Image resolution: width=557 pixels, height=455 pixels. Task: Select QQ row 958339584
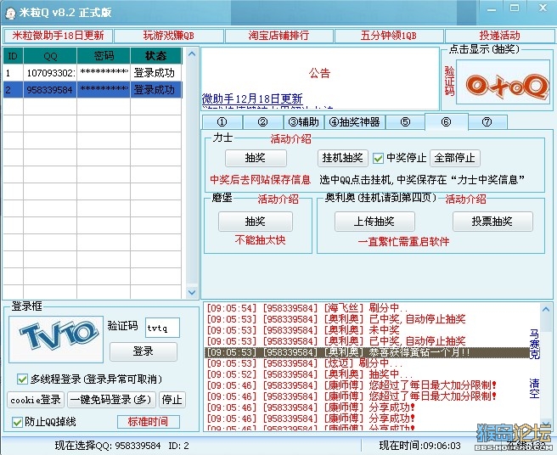coord(93,89)
